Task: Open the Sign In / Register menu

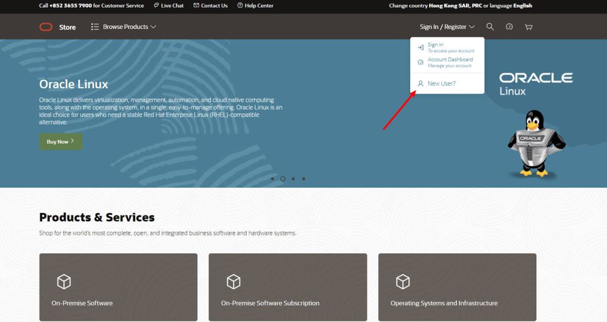Action: click(x=447, y=27)
